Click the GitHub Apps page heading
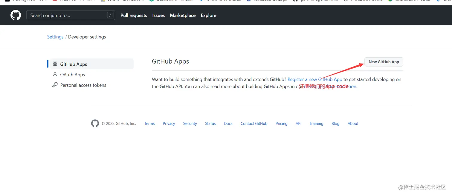Viewport: 452px width, 196px height. point(170,61)
